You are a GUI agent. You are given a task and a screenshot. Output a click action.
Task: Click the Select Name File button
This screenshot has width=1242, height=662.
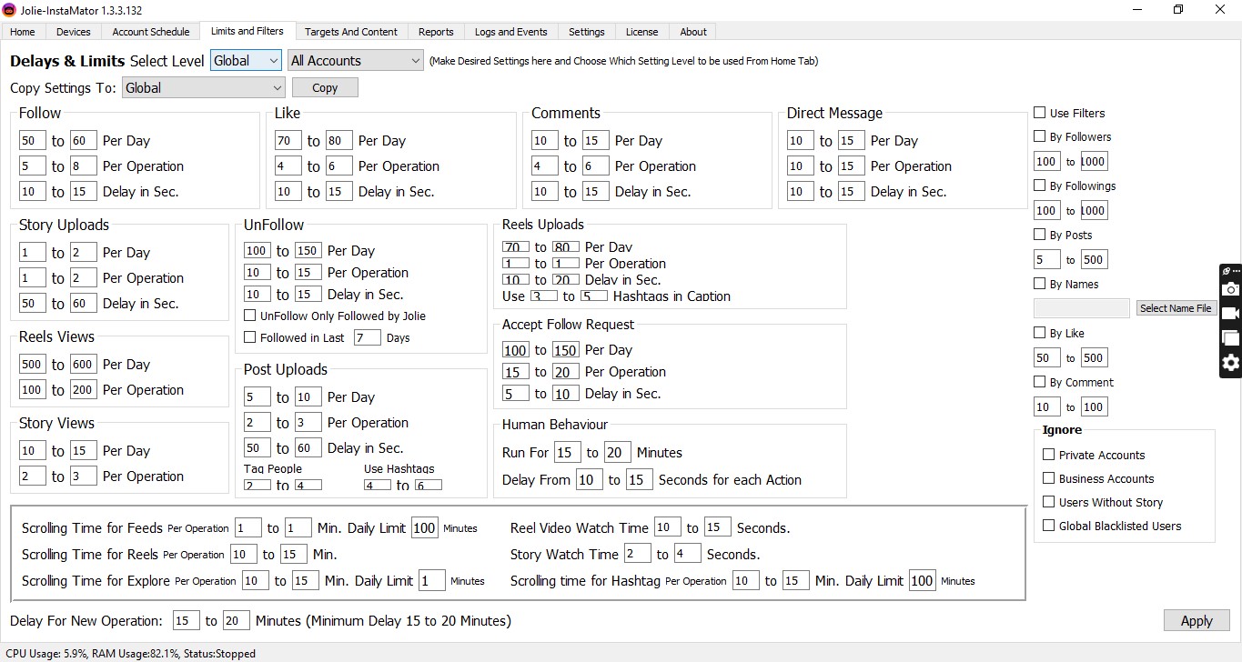[1176, 308]
